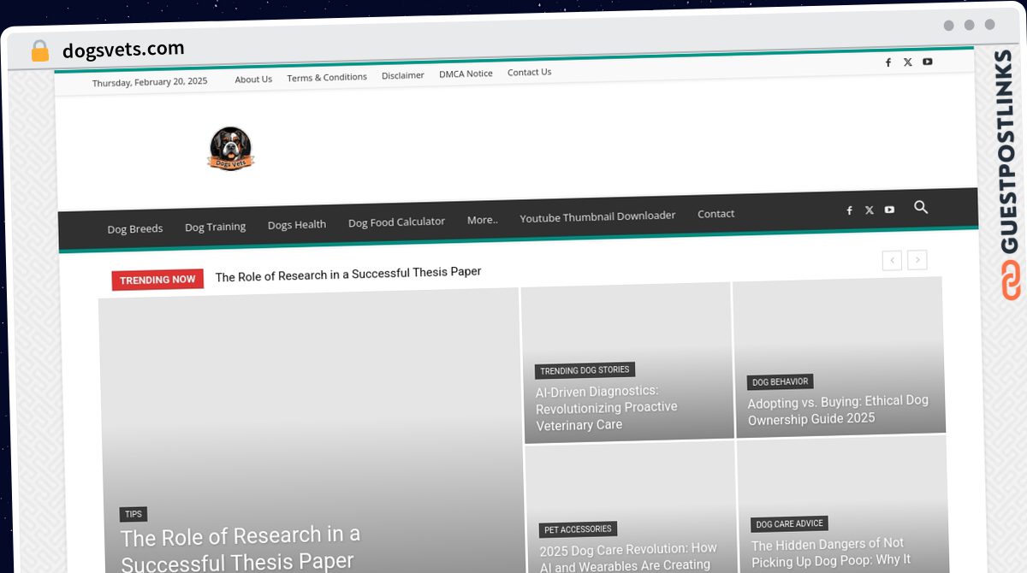The width and height of the screenshot is (1027, 573).
Task: Open the About Us link
Action: click(253, 80)
